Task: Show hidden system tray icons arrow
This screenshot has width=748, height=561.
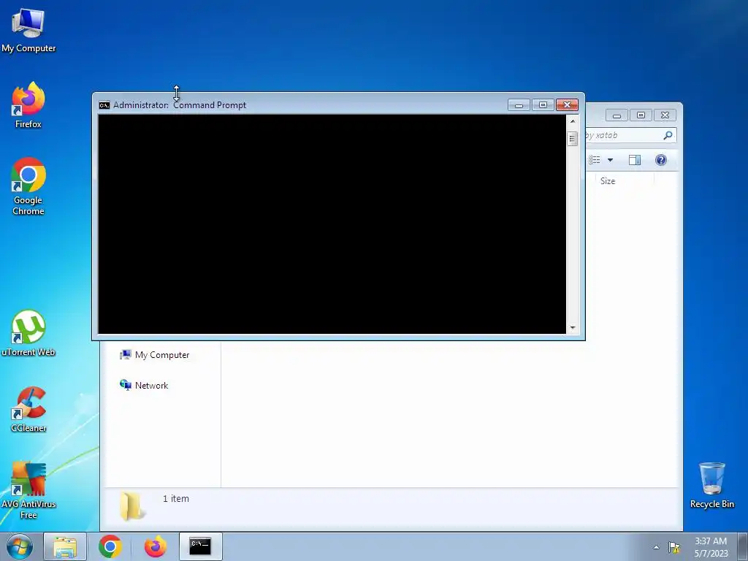Action: coord(657,547)
